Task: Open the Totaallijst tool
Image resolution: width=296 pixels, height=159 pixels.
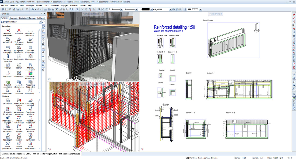Action: click(8, 66)
